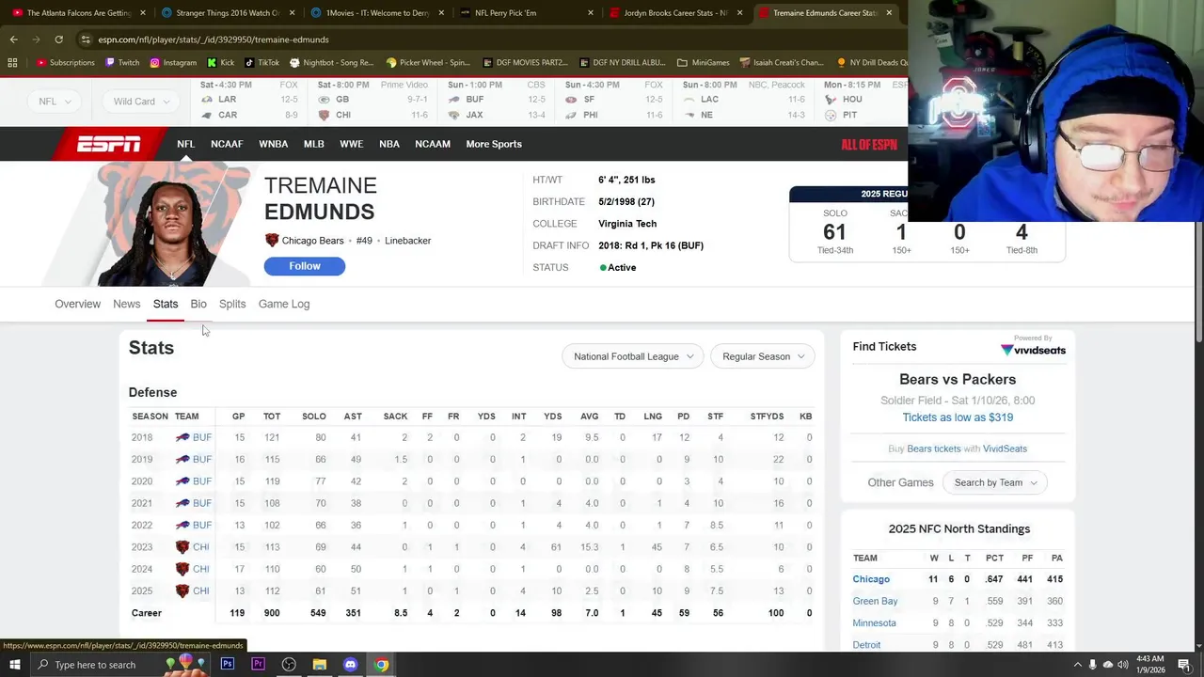Expand the NFL scoreboard league dropdown
1204x677 pixels.
click(55, 102)
